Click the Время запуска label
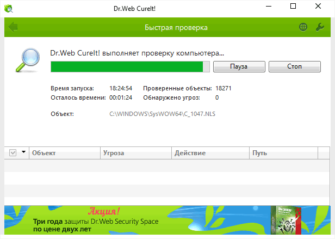Viewport: 335px width, 239px height. (x=72, y=88)
